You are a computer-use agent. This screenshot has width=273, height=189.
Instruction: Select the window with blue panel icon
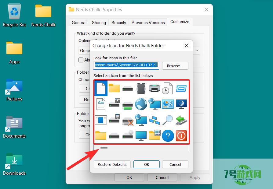coord(101,120)
